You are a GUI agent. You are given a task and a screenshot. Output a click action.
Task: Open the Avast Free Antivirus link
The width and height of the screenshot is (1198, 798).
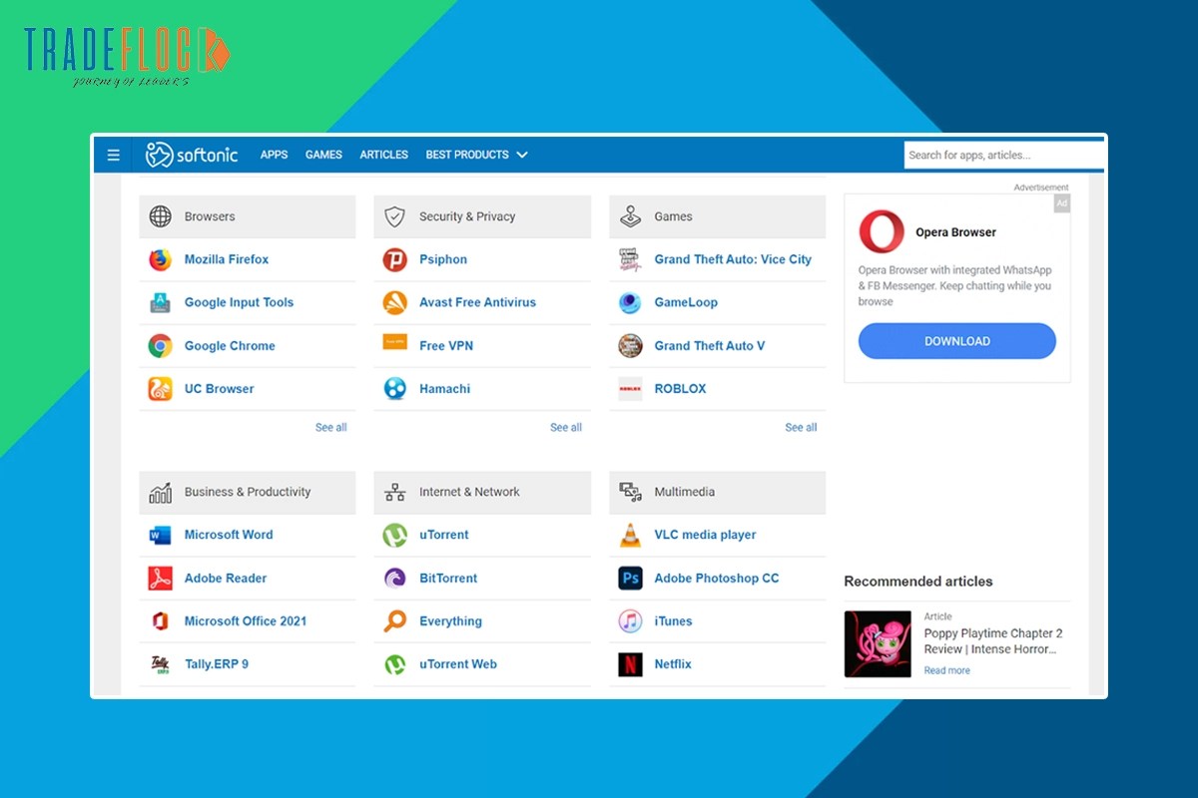tap(477, 302)
